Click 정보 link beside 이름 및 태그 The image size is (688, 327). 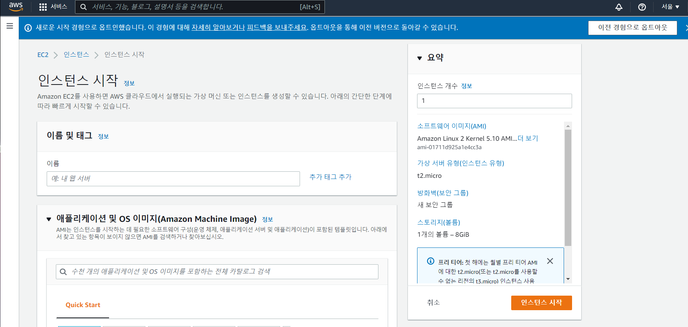pyautogui.click(x=103, y=137)
